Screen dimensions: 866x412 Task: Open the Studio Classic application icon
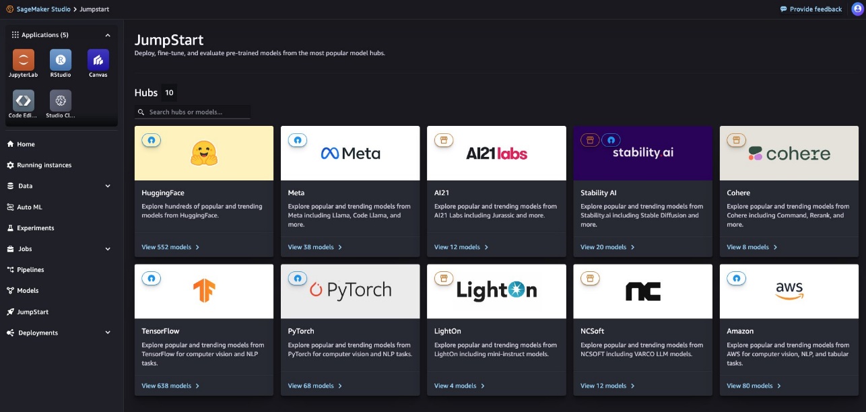point(61,100)
